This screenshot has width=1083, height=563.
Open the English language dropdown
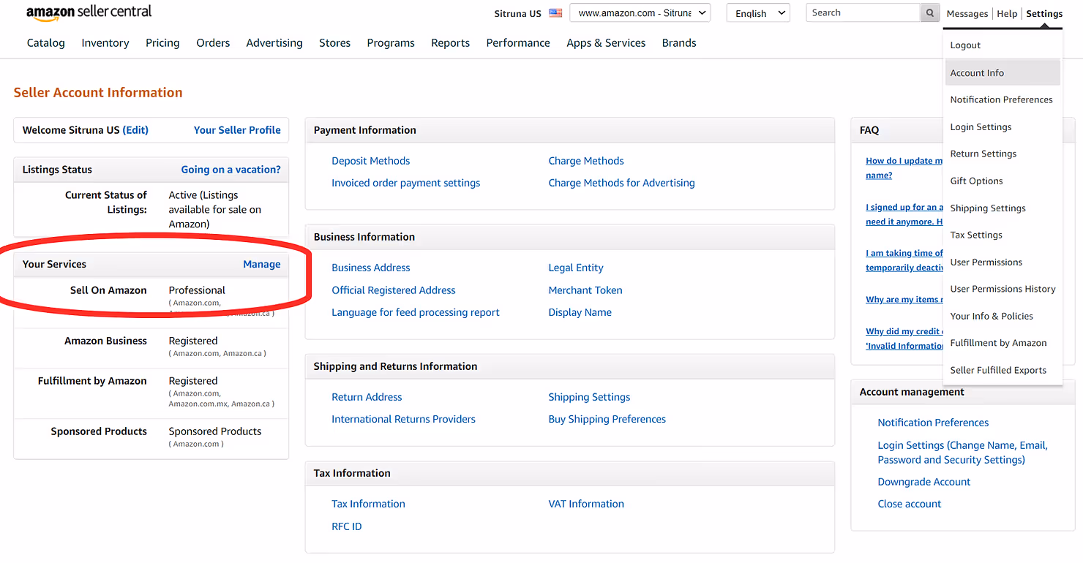(758, 12)
